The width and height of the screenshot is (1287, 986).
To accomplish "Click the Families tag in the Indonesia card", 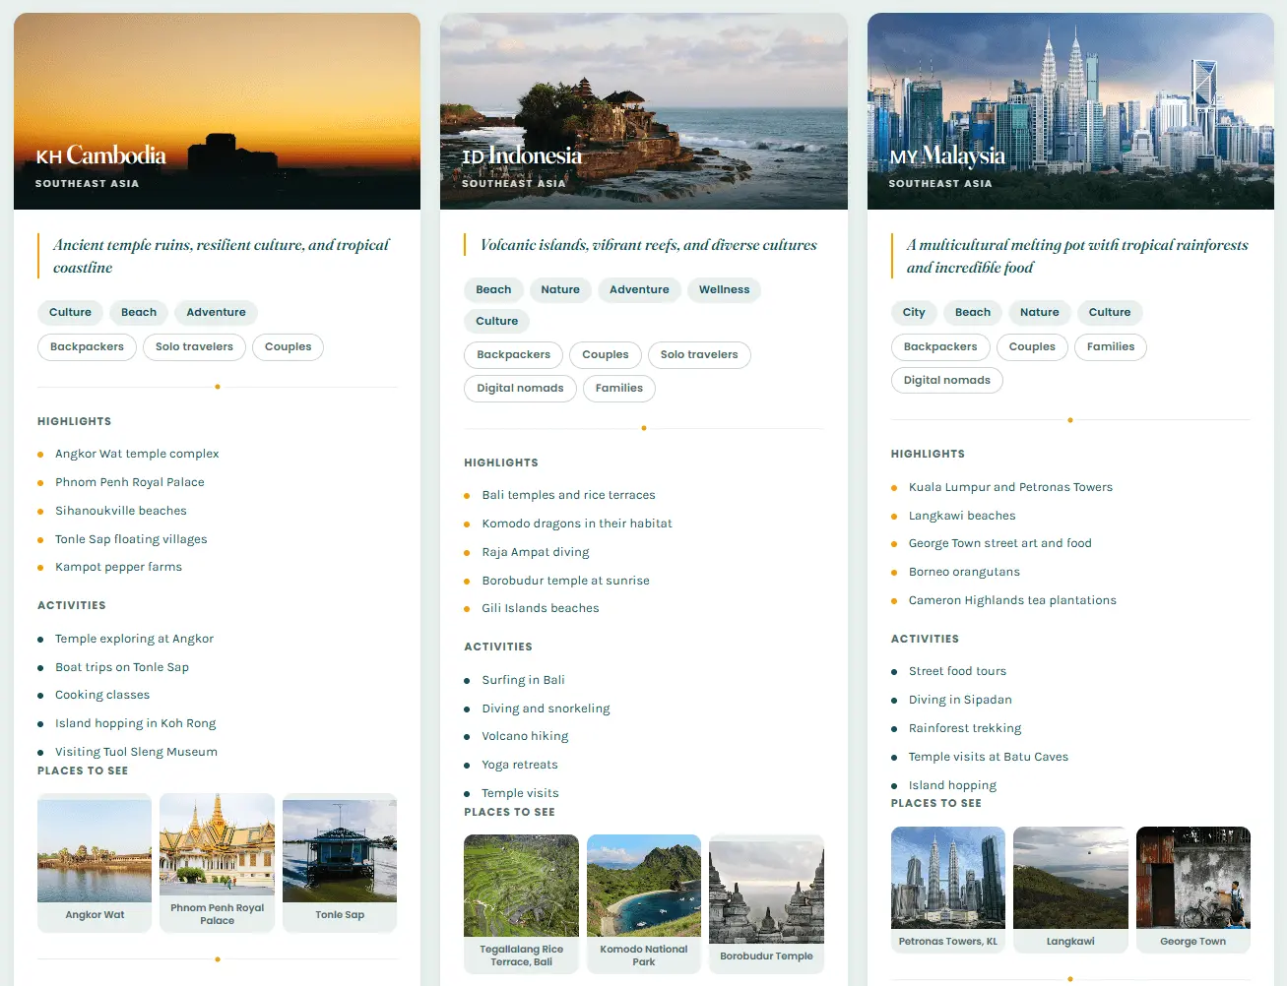I will (x=619, y=388).
